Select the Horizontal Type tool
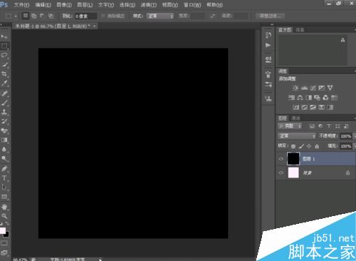The width and height of the screenshot is (356, 261). (4, 178)
